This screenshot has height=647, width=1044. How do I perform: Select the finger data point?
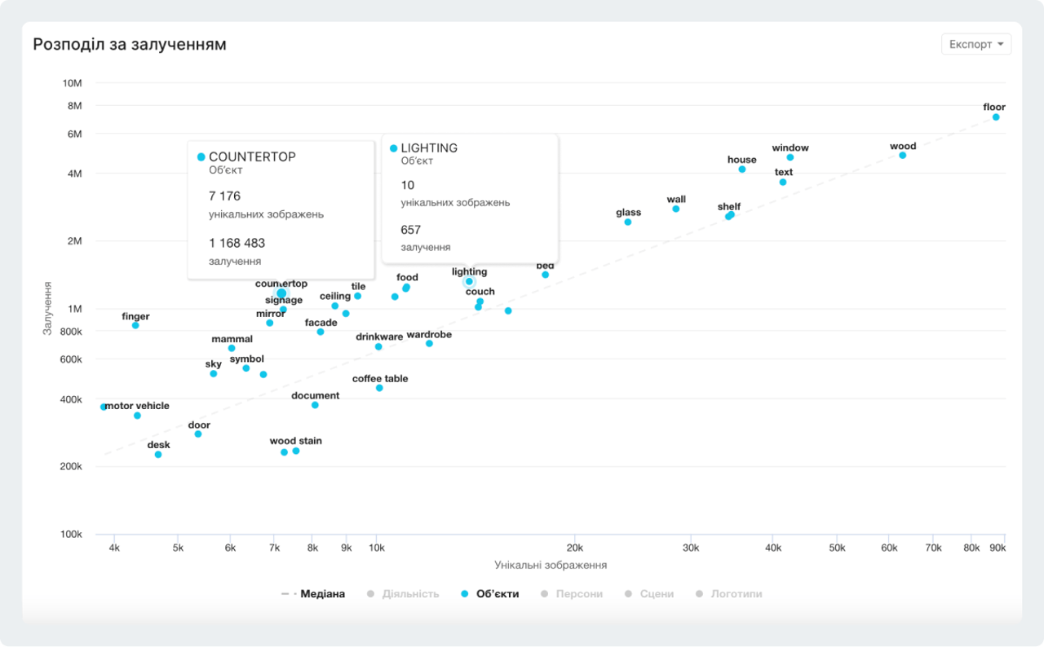pos(135,325)
